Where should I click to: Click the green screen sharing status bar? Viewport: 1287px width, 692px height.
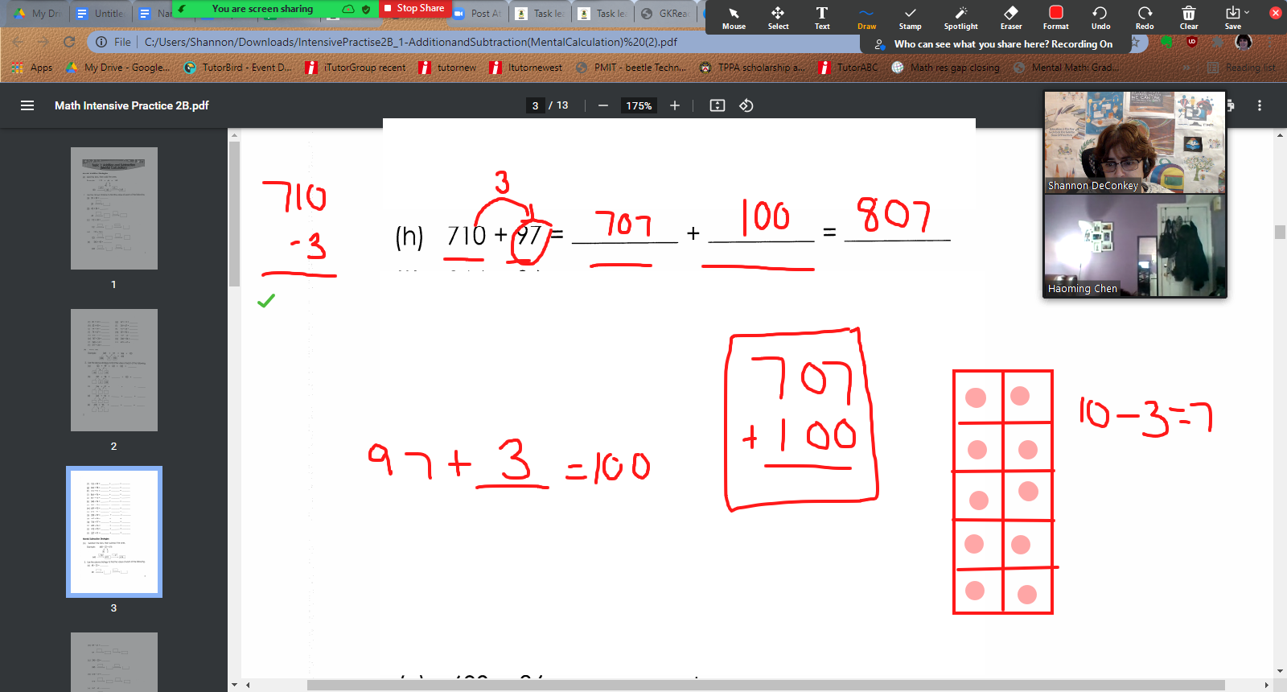[x=276, y=9]
